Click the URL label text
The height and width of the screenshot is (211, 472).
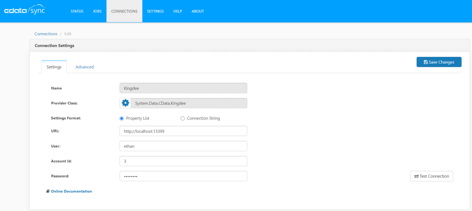tap(55, 131)
